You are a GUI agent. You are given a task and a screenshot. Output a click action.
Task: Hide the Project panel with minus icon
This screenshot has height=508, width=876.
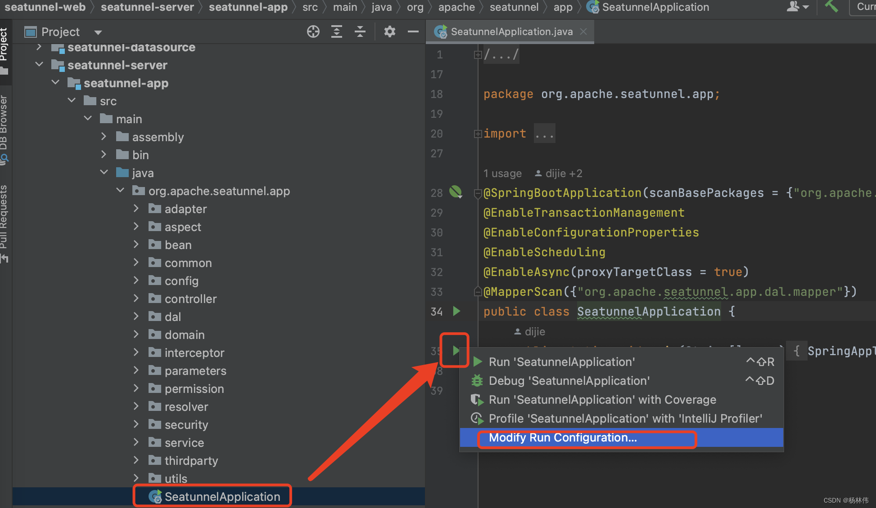[x=413, y=31]
